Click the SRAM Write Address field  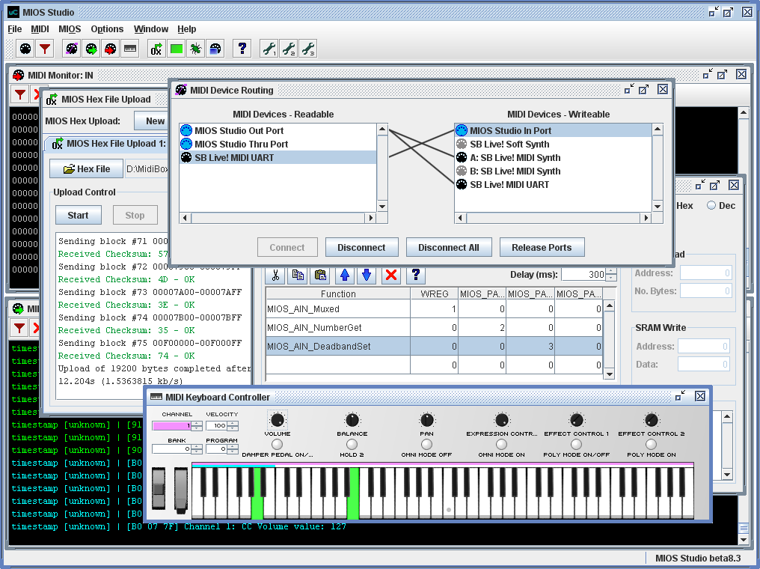(704, 347)
